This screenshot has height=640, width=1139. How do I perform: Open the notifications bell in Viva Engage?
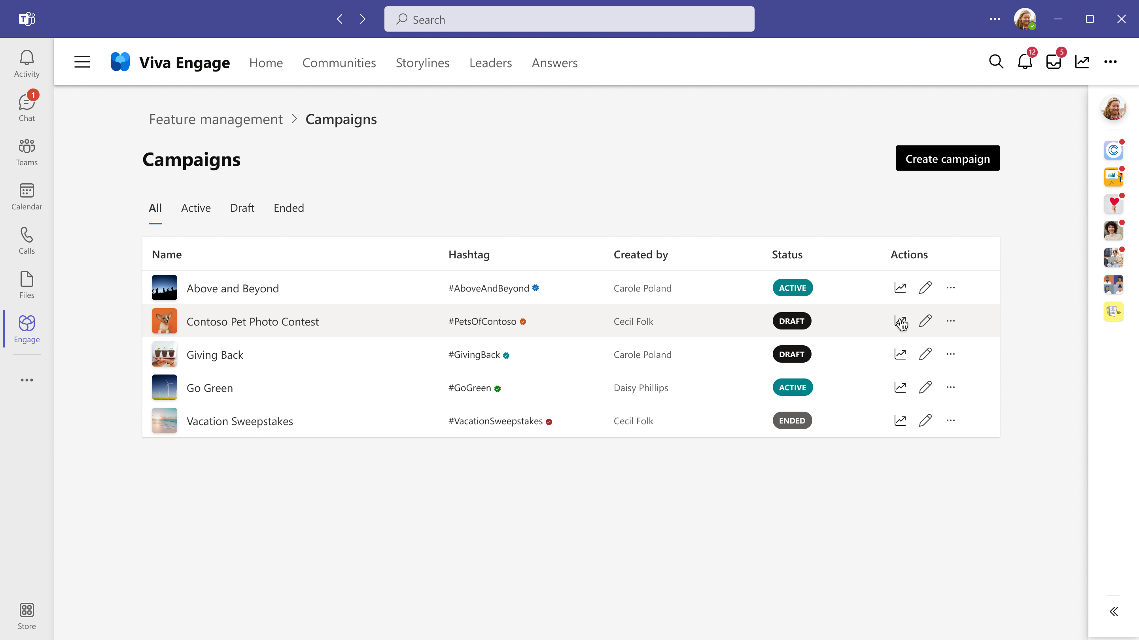[1024, 62]
